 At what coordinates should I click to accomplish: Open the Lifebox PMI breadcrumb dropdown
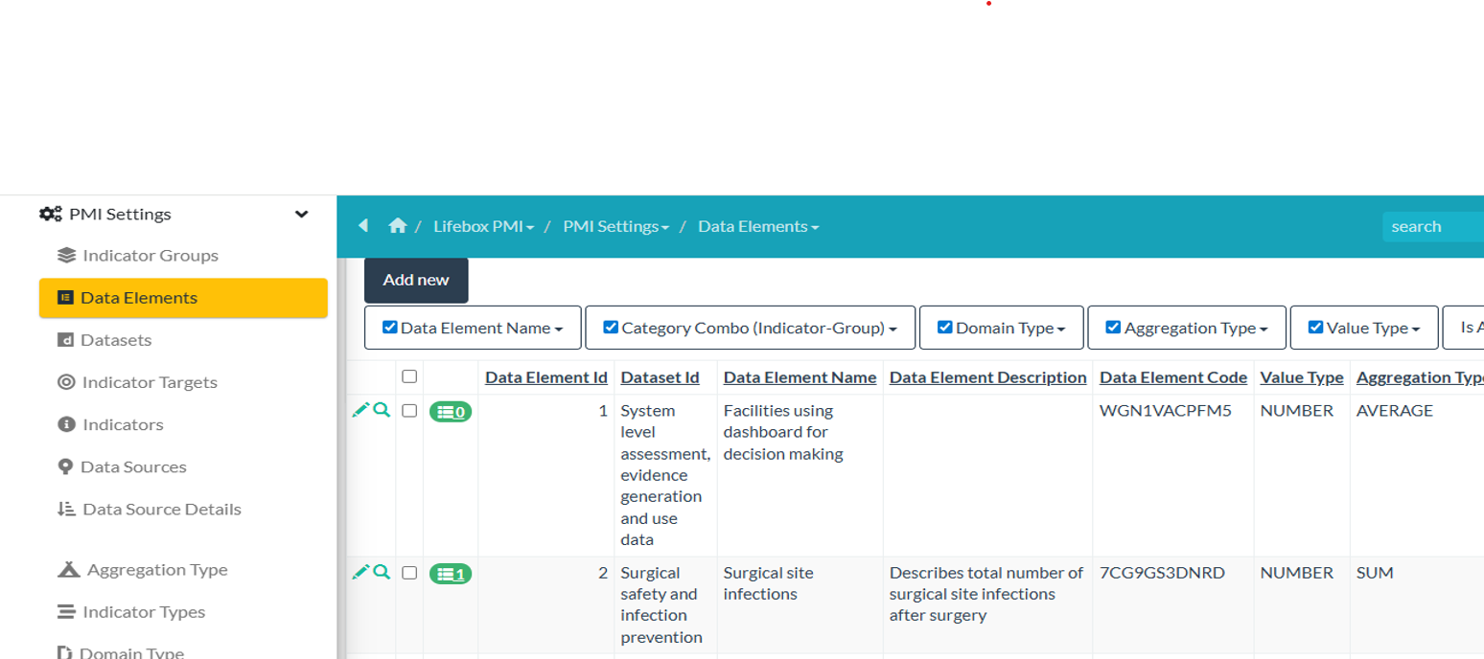pyautogui.click(x=483, y=227)
